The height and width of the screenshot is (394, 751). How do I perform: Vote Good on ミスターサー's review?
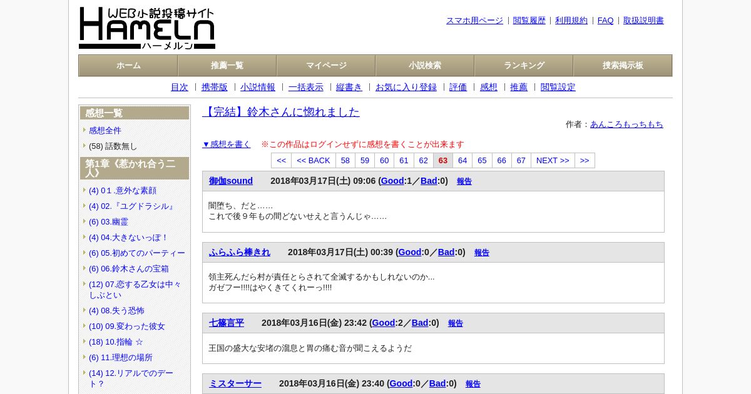(x=401, y=384)
